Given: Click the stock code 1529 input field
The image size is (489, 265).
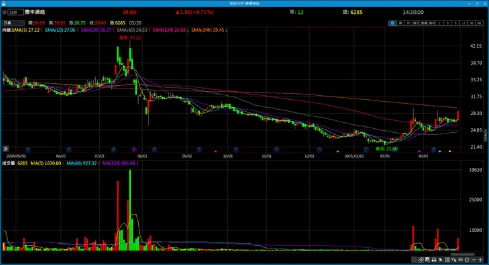Looking at the screenshot, I should pyautogui.click(x=16, y=12).
